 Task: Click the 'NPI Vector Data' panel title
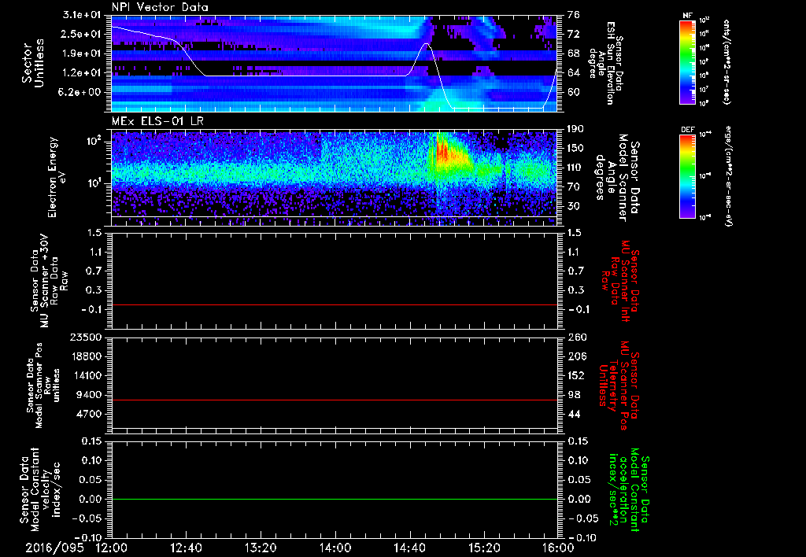click(160, 7)
